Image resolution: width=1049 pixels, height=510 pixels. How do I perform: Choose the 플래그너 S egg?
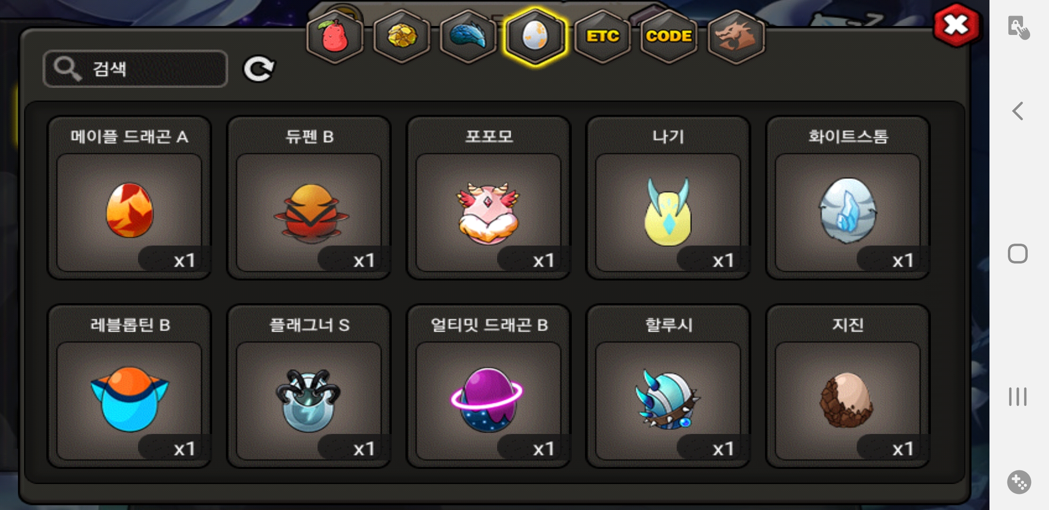click(309, 386)
